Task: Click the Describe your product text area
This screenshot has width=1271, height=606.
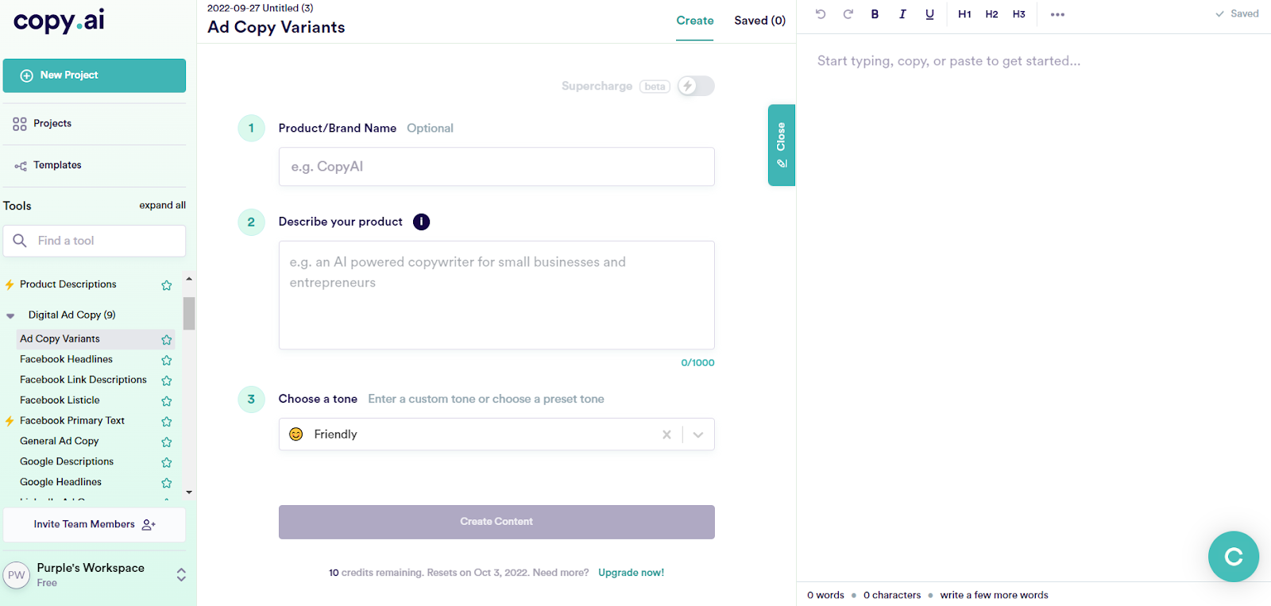Action: (x=496, y=295)
